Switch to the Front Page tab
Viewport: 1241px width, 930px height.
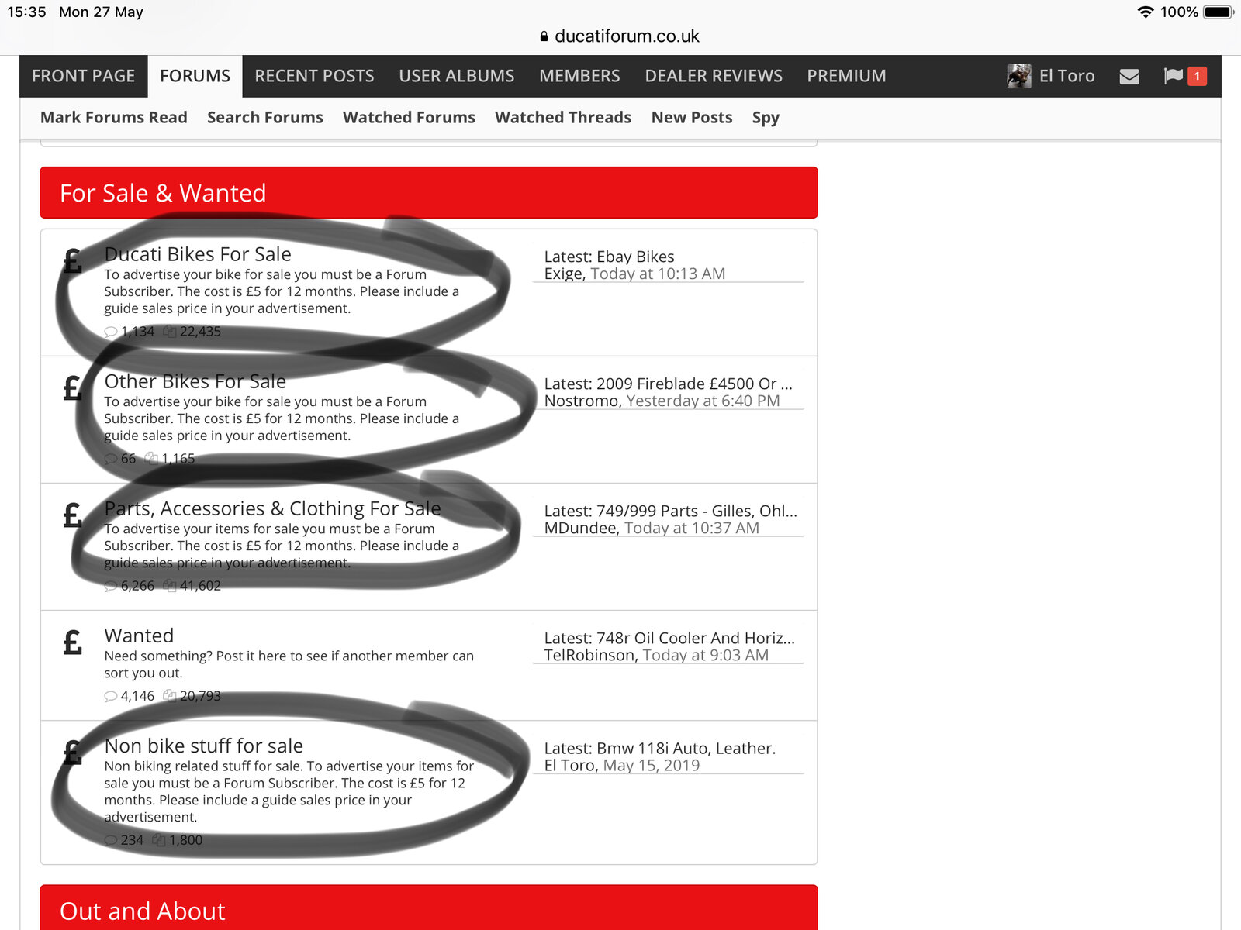[83, 76]
